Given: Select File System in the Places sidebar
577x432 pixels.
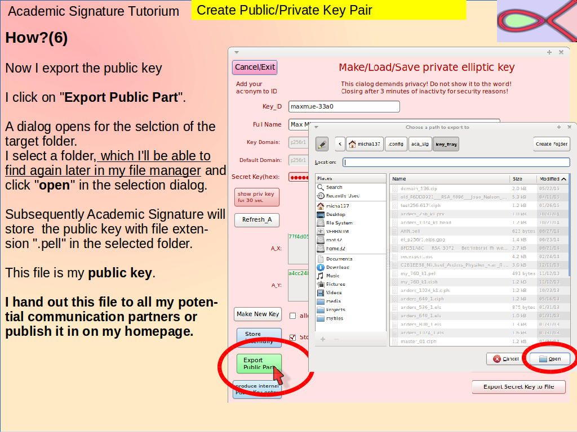Looking at the screenshot, I should [339, 223].
